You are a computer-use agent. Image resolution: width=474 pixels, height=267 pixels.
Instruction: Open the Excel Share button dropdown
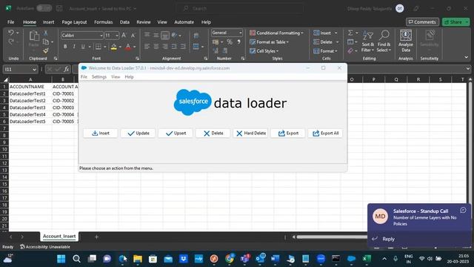coord(467,22)
